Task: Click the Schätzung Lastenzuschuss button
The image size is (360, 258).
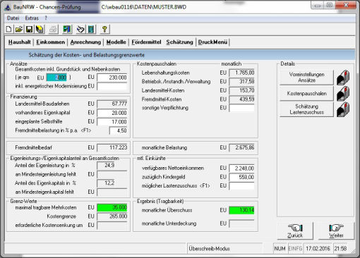Action: click(306, 109)
